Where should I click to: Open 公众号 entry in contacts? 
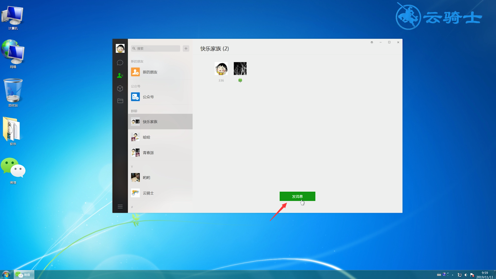click(x=160, y=97)
